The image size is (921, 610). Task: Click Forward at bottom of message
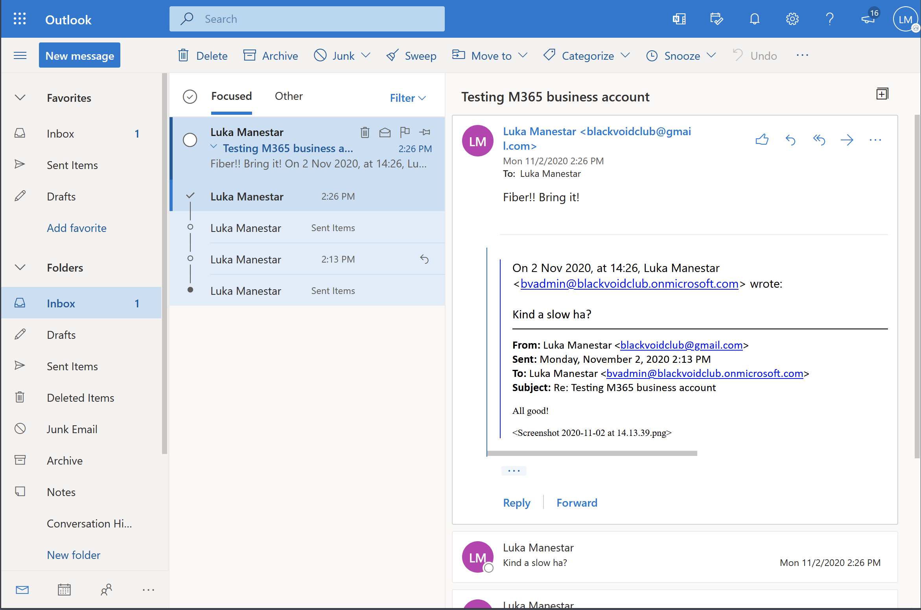577,503
